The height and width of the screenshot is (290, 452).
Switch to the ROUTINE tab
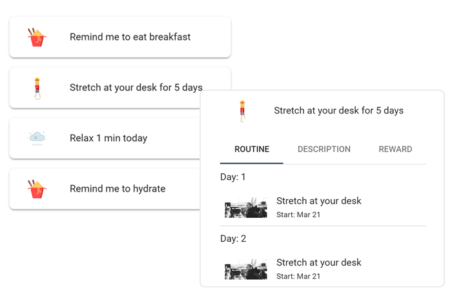[x=252, y=150]
